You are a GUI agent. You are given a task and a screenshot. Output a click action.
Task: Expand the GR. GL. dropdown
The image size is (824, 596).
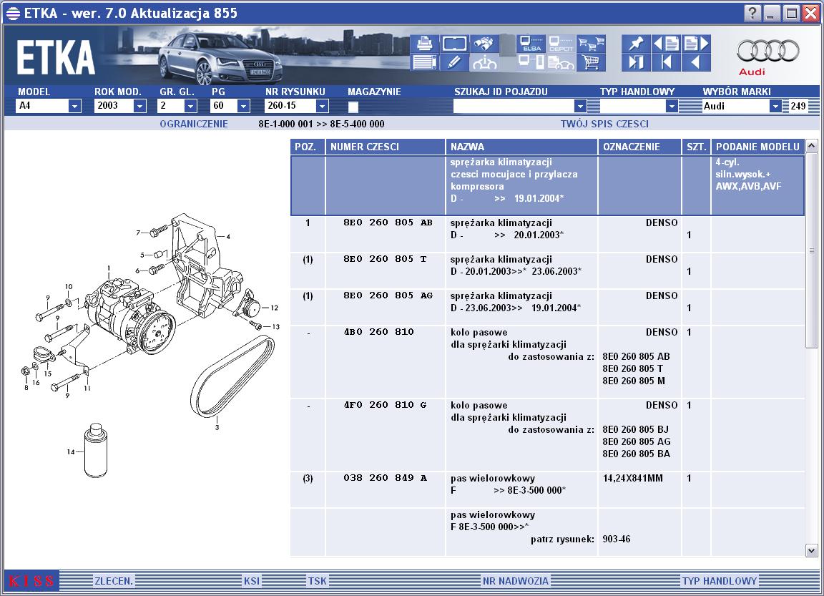coord(190,106)
